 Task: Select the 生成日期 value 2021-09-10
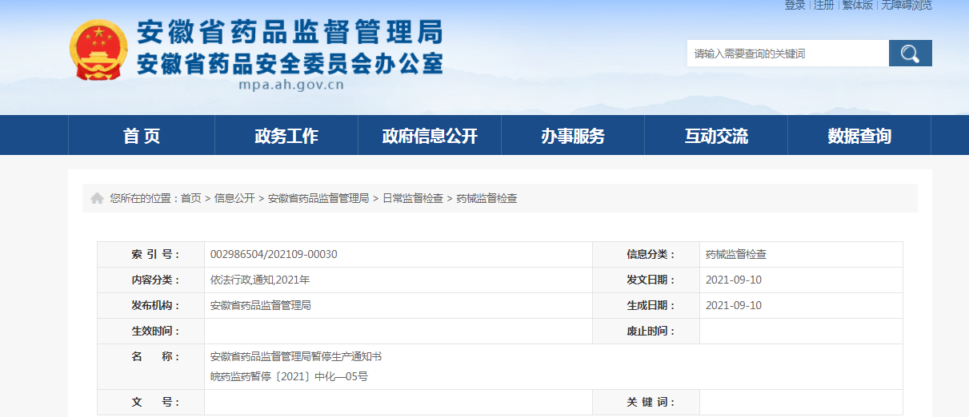pos(734,306)
